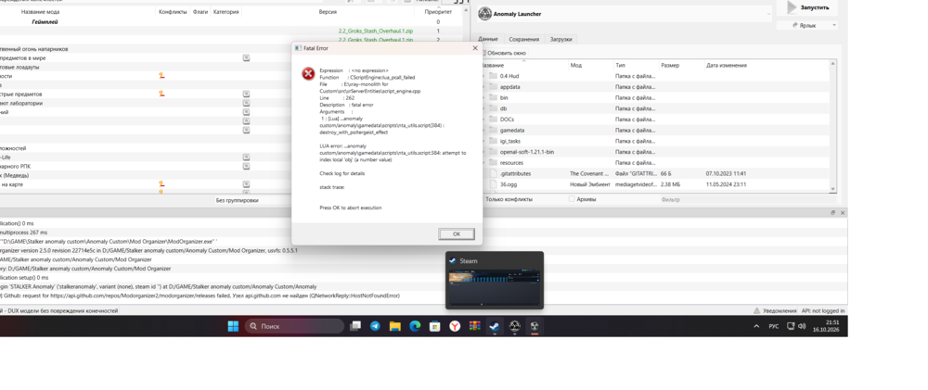Click the conflict flag icon on 'на карте' row
Viewport: 928px width, 390px height.
click(x=161, y=184)
